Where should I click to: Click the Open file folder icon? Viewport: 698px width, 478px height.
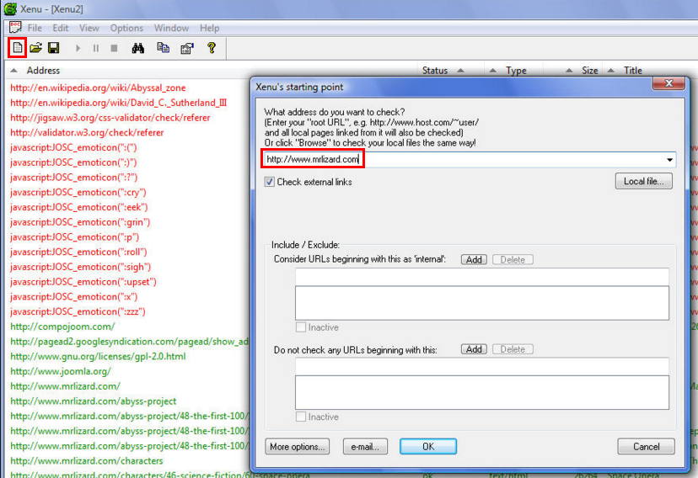click(35, 47)
